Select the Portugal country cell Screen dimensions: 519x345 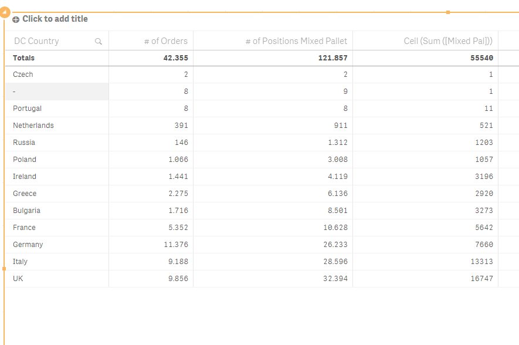click(x=27, y=109)
